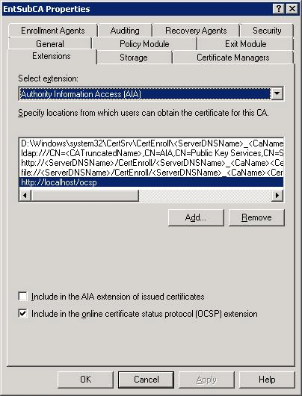Enable Include in the AIA extension checkbox
302x396 pixels.
point(22,296)
